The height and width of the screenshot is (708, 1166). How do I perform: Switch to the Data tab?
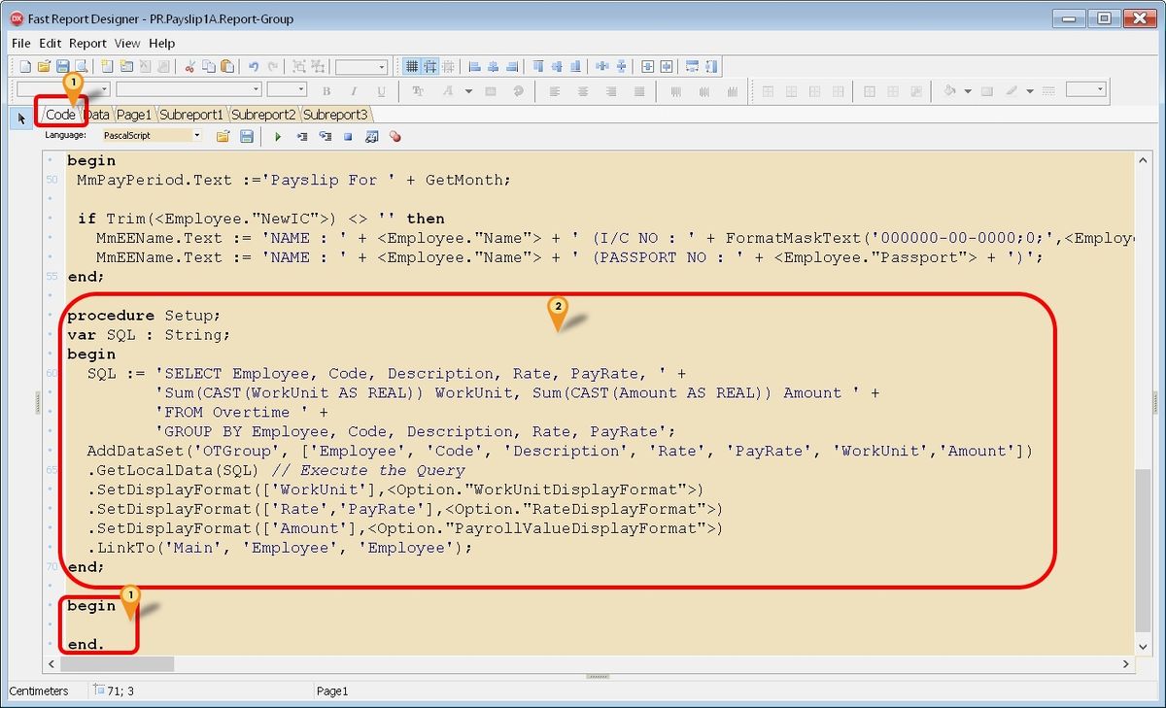click(95, 114)
